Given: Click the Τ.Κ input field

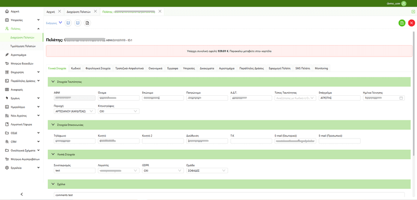Looking at the screenshot, I should click(251, 141).
